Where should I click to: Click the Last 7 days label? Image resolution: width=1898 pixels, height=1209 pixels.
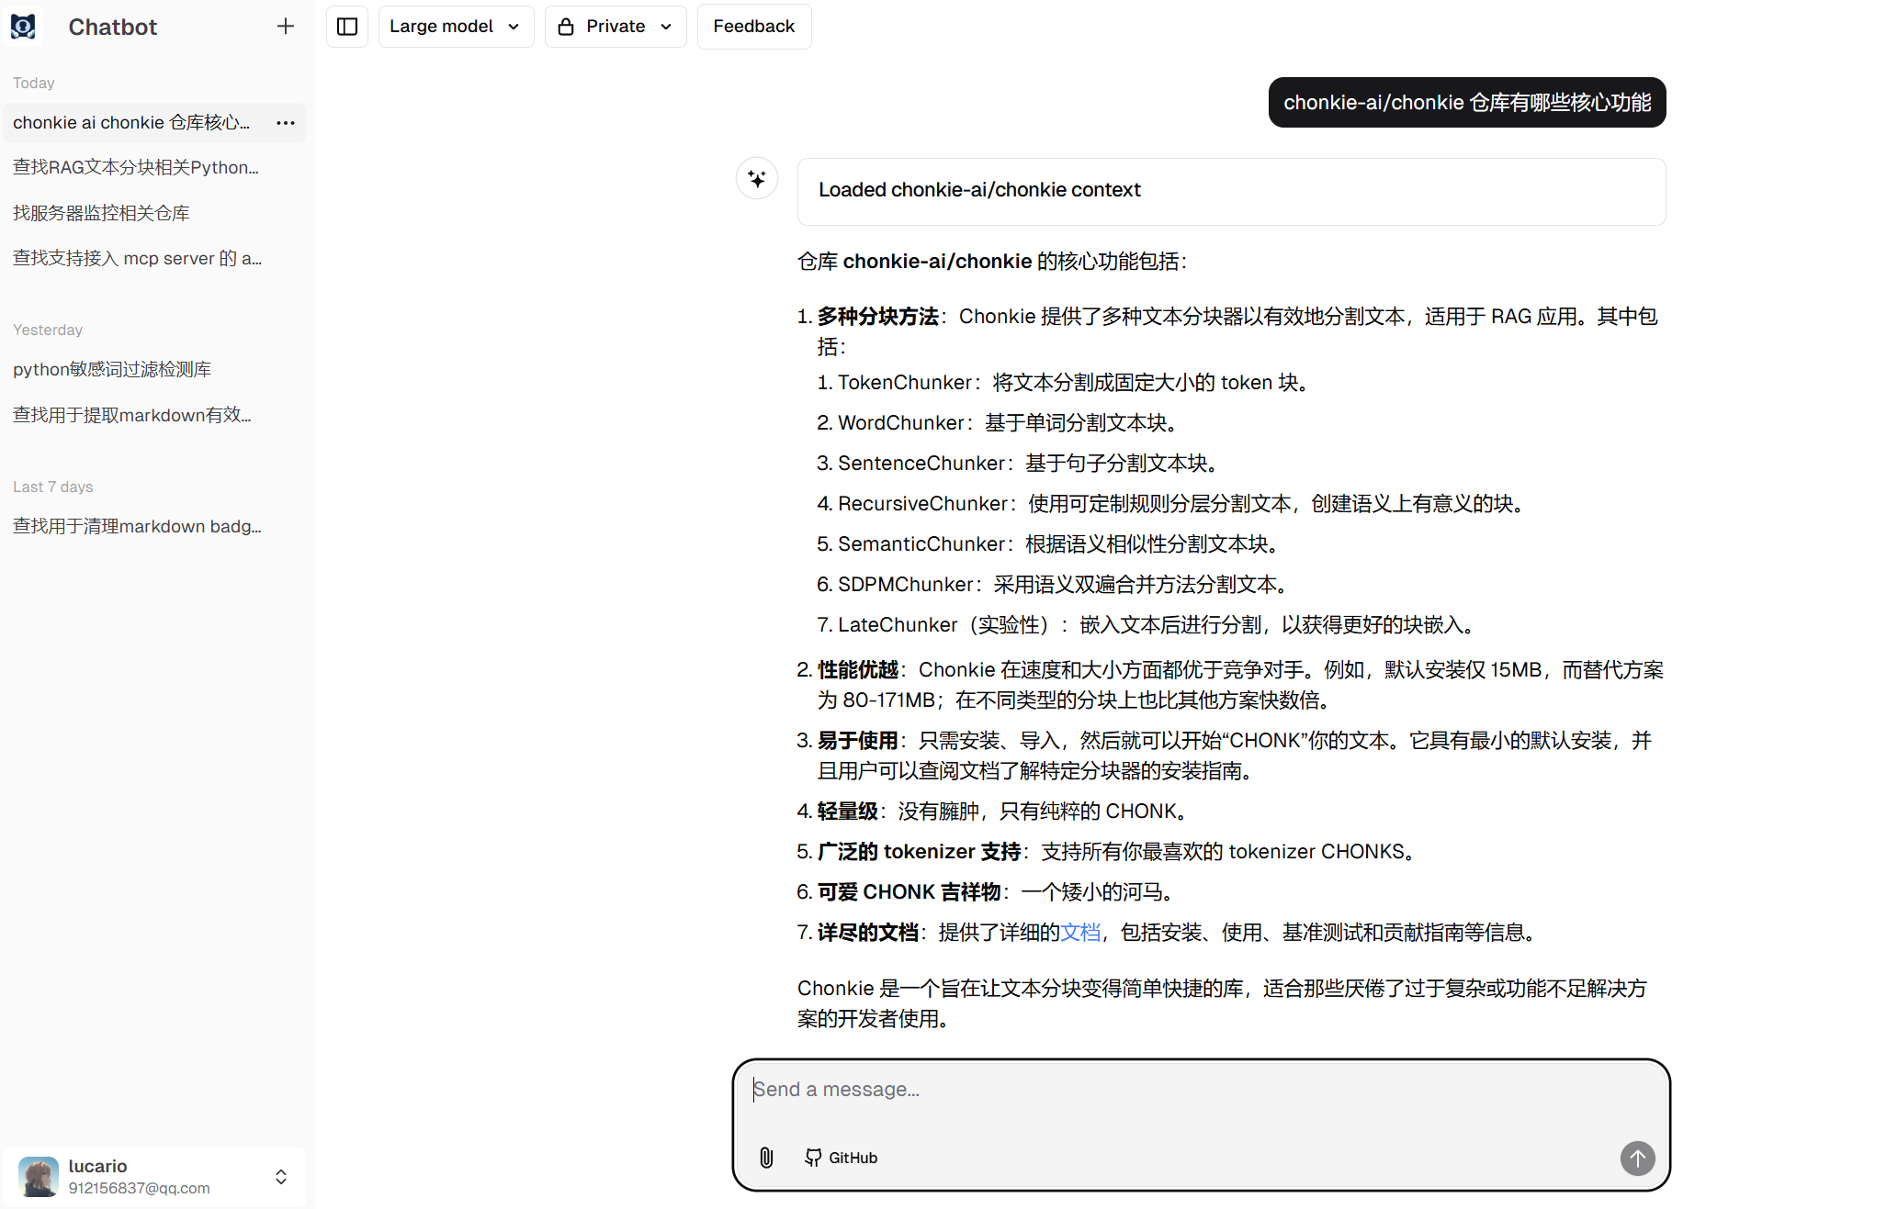click(53, 487)
